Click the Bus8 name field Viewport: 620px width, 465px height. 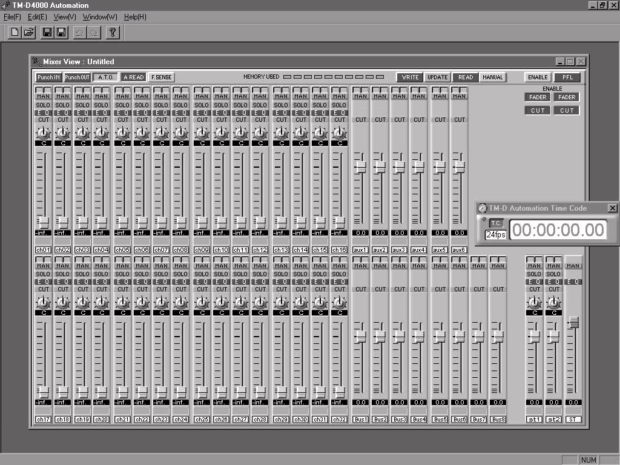[x=498, y=420]
